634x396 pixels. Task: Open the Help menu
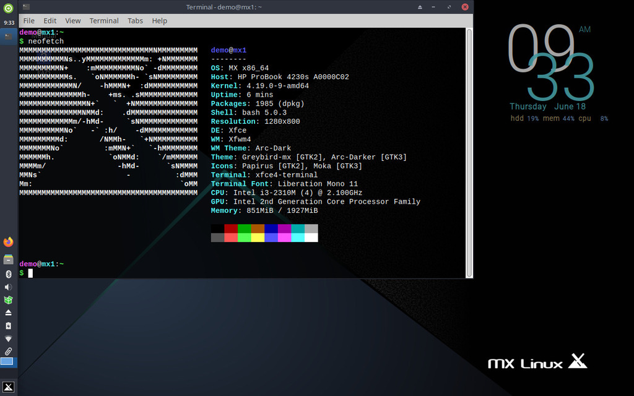pos(160,20)
